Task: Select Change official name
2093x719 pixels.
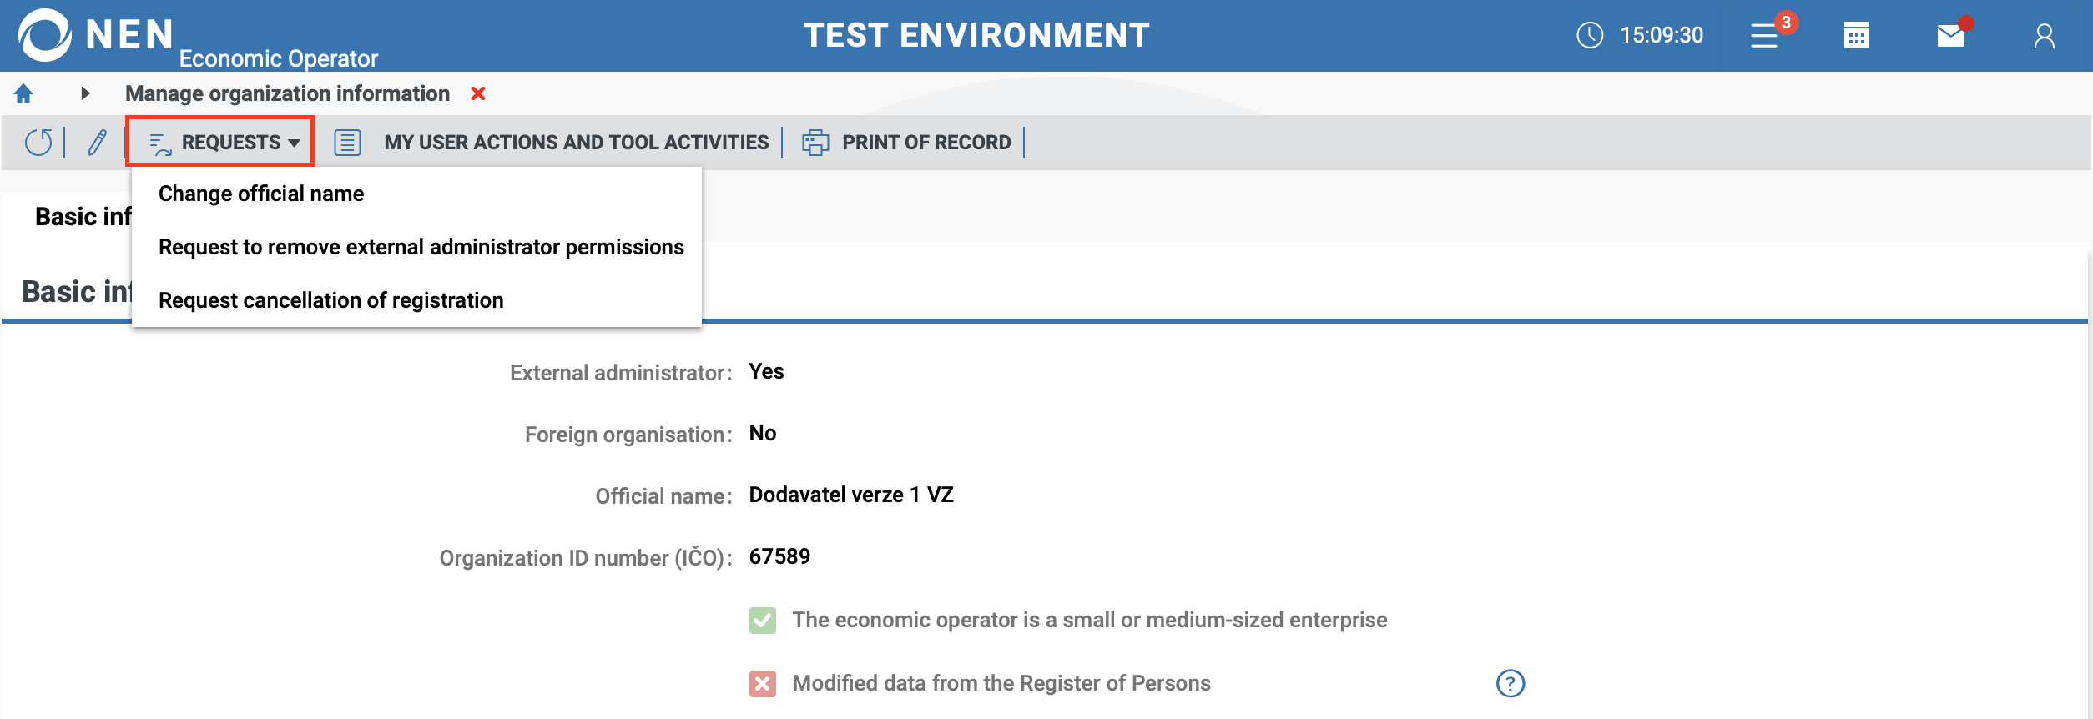Action: (x=261, y=194)
